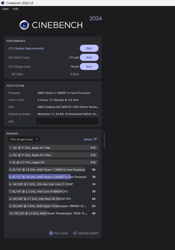Select the Intel Xeon W-3265M ranking row
This screenshot has height=250, width=175.
tap(53, 199)
